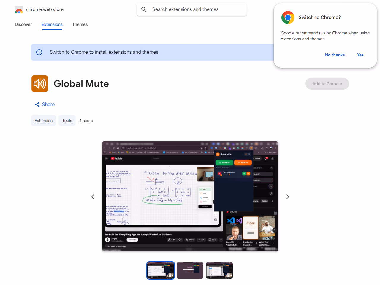Select the third screenshot thumbnail
The image size is (380, 285).
[219, 270]
